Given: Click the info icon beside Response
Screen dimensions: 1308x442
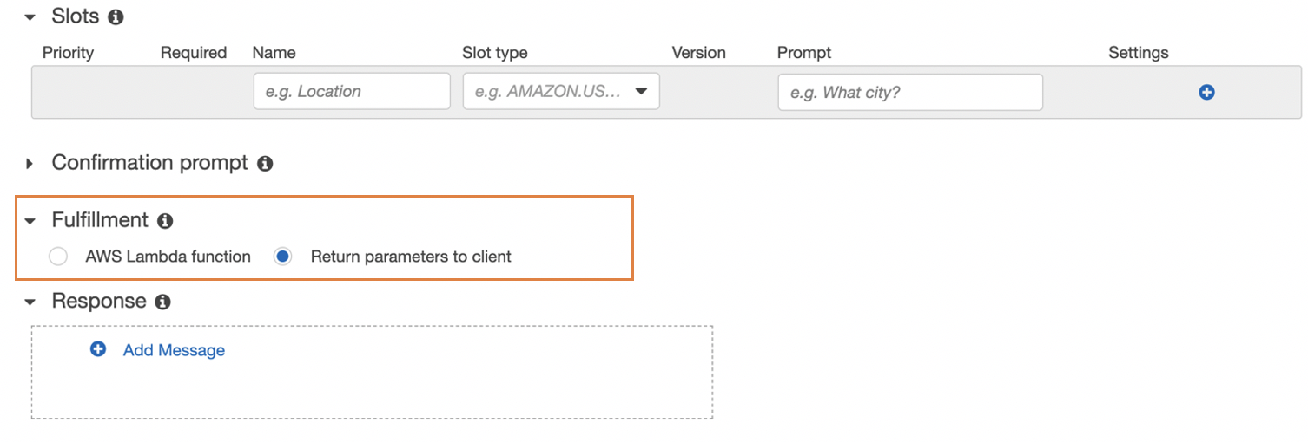Looking at the screenshot, I should [162, 302].
